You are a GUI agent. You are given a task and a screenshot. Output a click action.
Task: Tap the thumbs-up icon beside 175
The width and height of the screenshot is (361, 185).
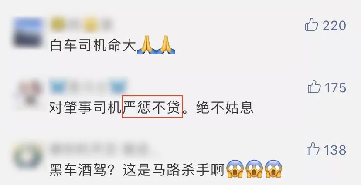pyautogui.click(x=314, y=87)
